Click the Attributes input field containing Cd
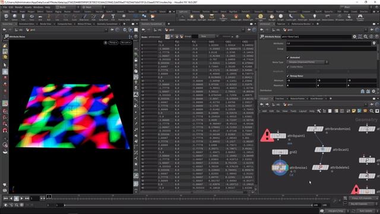This screenshot has width=380, height=214. pos(328,43)
